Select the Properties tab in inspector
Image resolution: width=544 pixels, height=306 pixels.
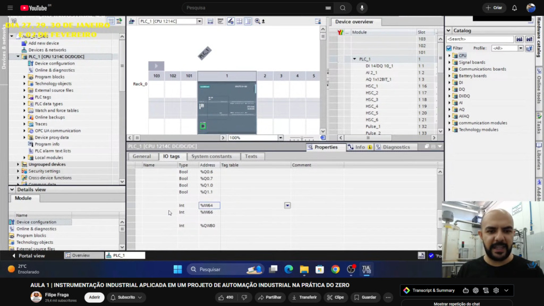326,147
